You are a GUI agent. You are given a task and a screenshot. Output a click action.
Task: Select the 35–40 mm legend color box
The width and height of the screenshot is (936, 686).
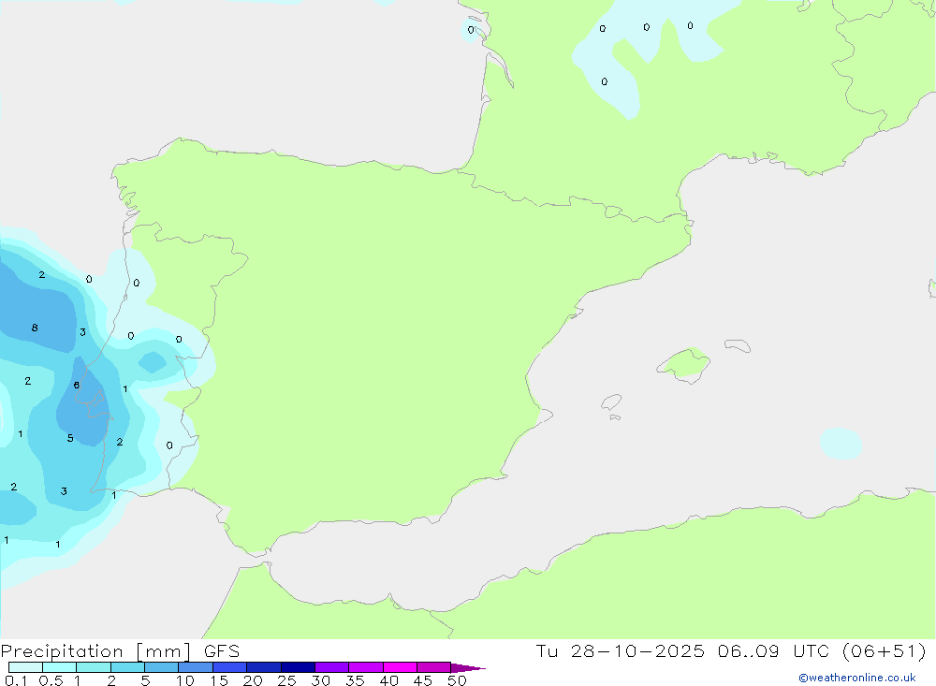365,667
